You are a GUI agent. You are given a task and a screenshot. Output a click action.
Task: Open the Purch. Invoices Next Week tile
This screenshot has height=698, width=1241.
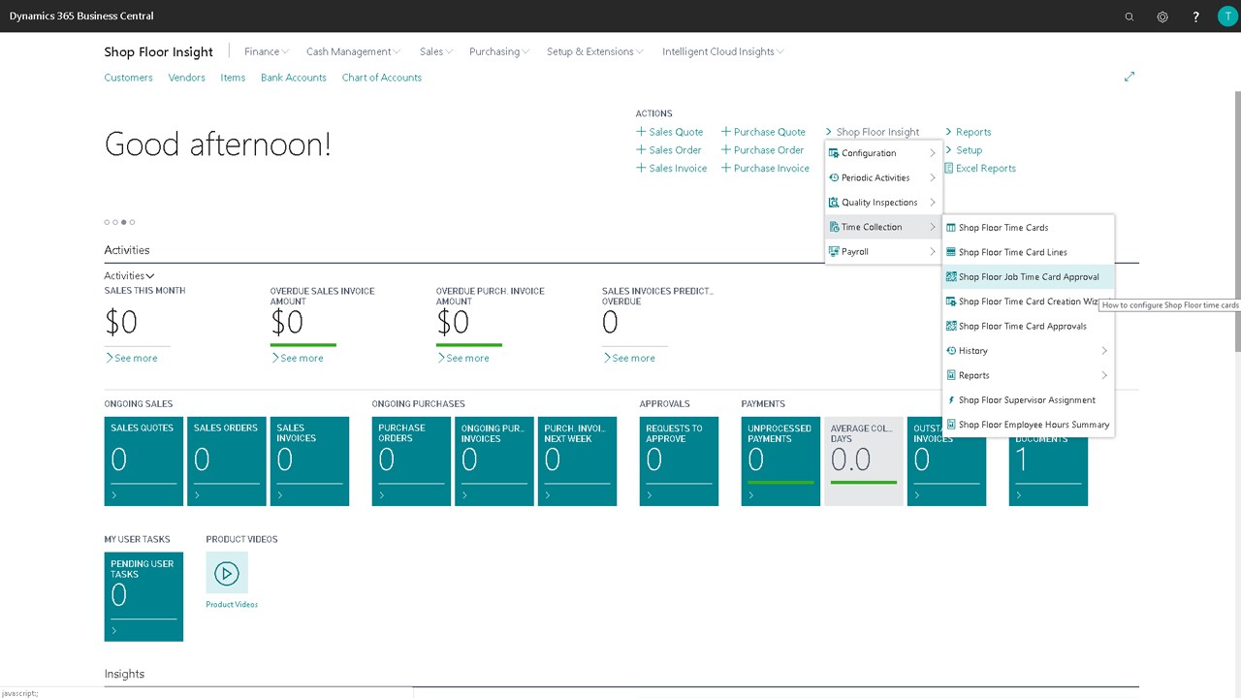[x=577, y=461]
